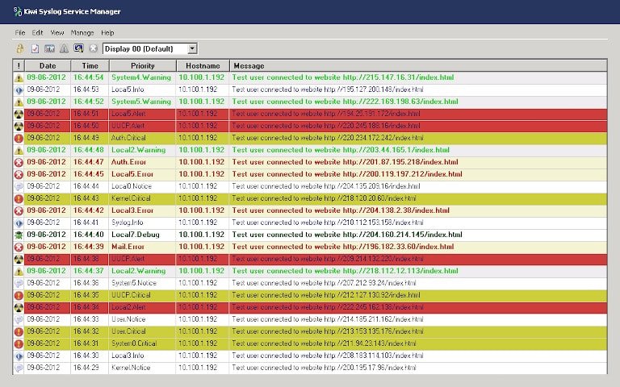Click the red error X icon on the 16:44:45 row
620x387 pixels.
19,174
